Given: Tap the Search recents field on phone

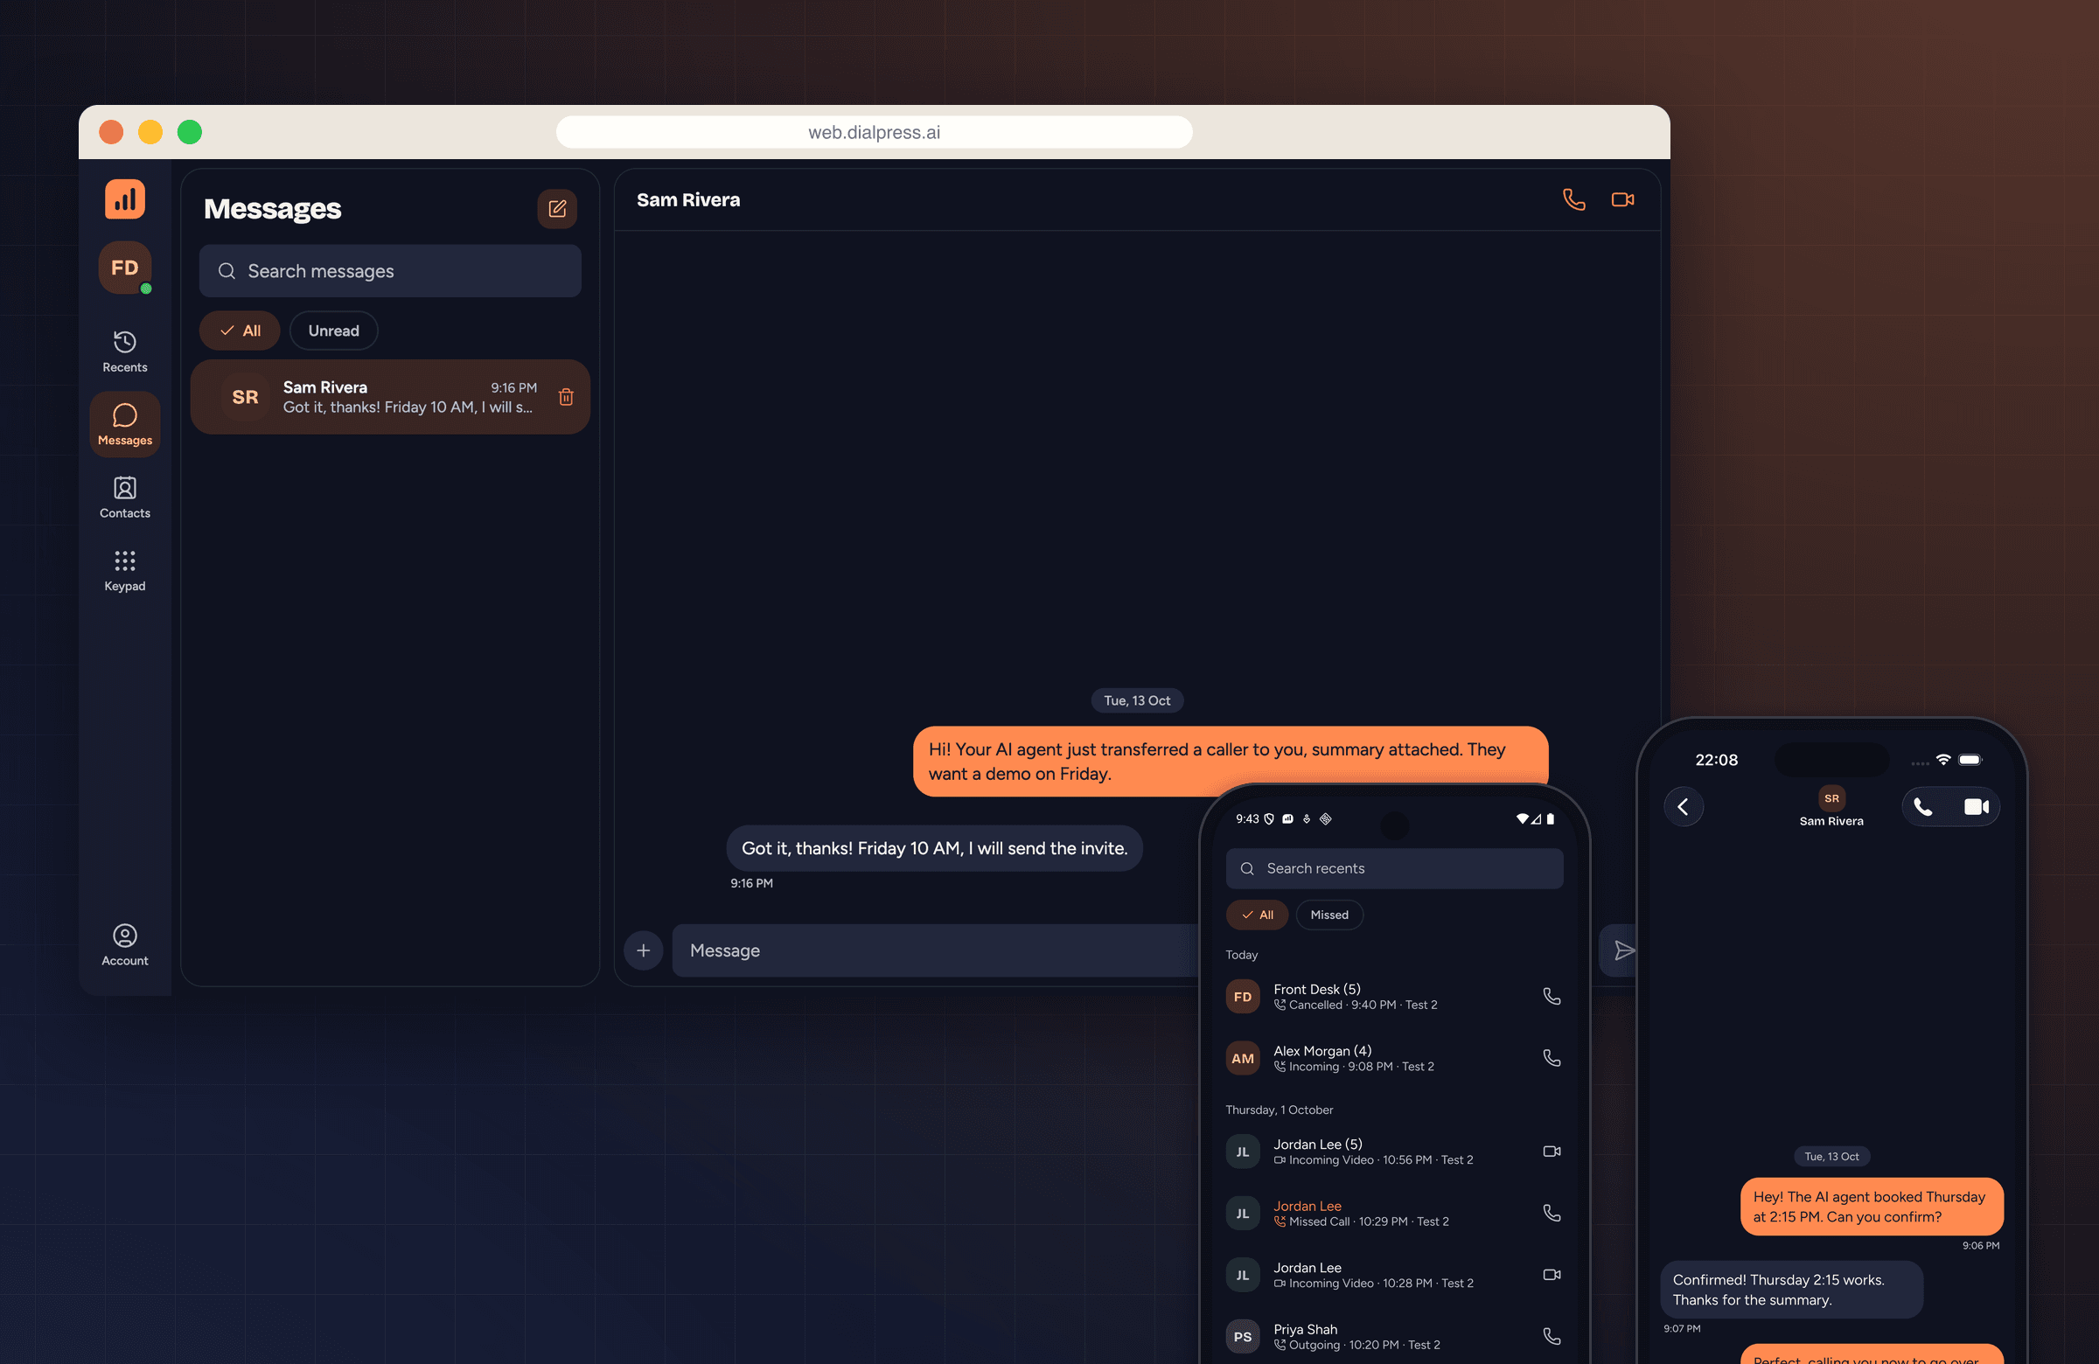Looking at the screenshot, I should click(1393, 868).
